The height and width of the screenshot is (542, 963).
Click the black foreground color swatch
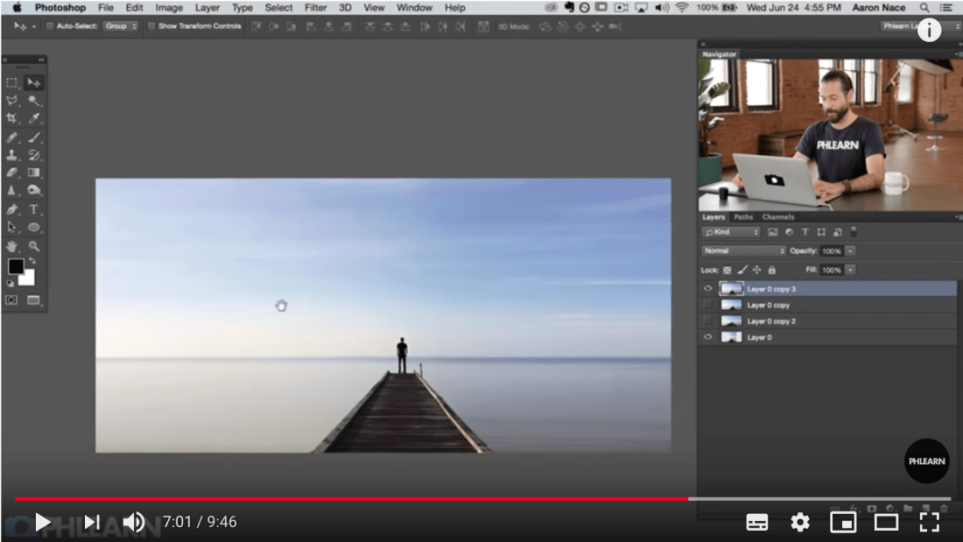point(16,266)
